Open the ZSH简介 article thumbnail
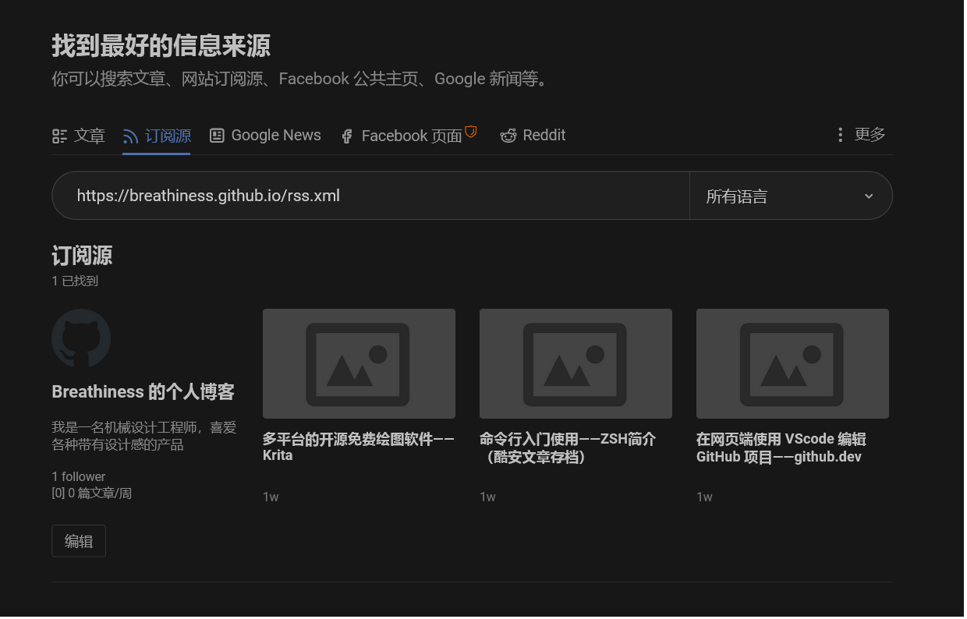 coord(576,363)
